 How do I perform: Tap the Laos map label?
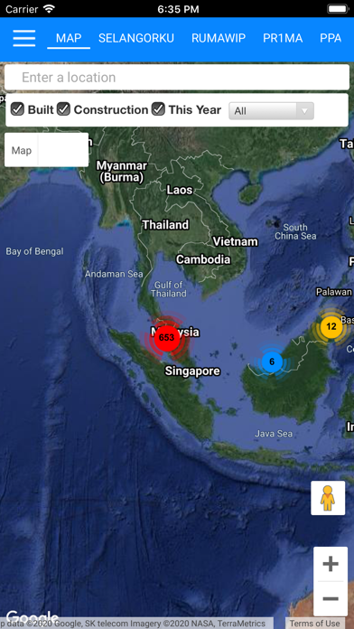click(180, 190)
